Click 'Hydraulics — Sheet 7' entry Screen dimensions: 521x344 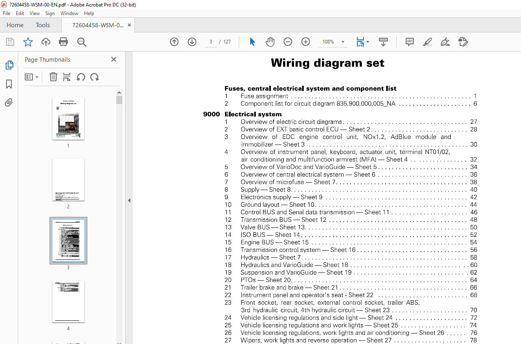[x=270, y=257]
